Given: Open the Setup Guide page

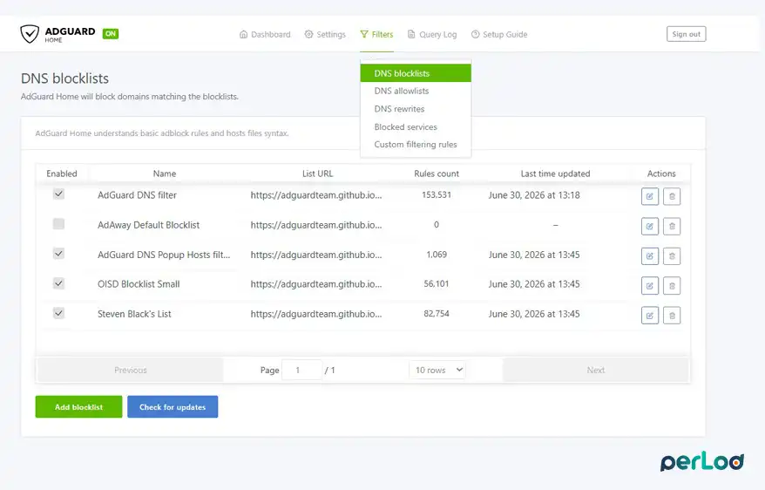Looking at the screenshot, I should click(499, 35).
